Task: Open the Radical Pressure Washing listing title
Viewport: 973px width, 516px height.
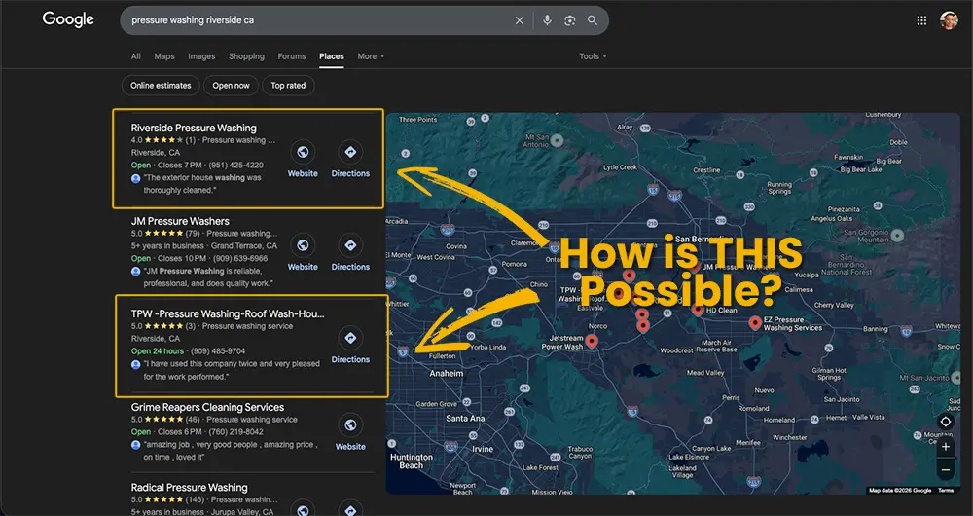Action: (190, 488)
